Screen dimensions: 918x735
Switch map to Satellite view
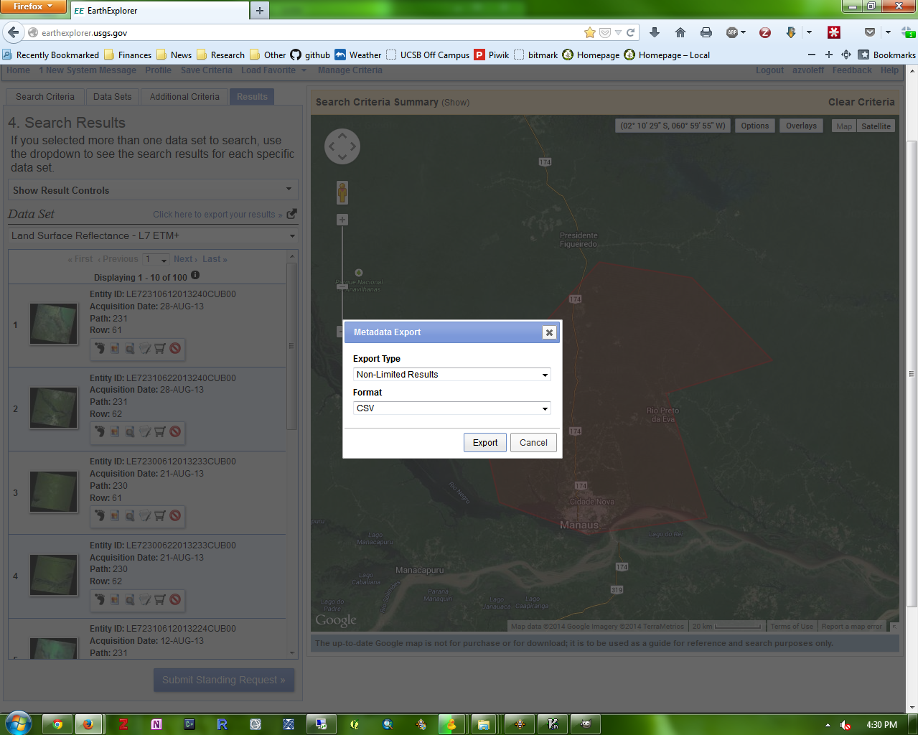coord(876,126)
